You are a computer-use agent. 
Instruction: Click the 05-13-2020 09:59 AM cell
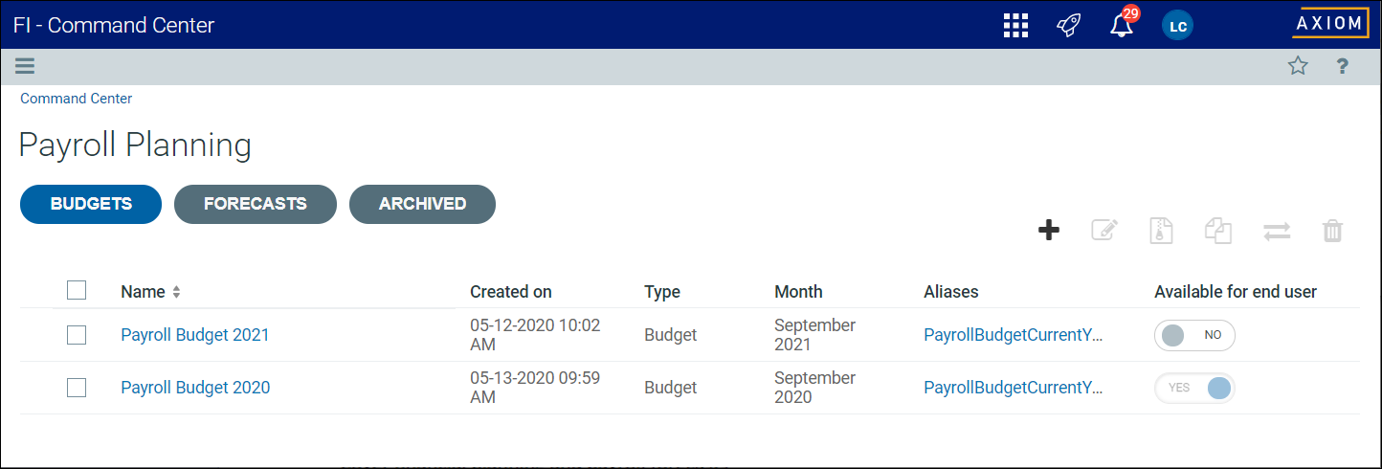(x=535, y=388)
